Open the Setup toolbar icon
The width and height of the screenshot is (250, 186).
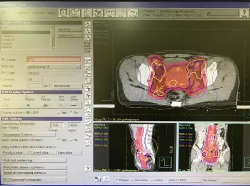coord(64,13)
